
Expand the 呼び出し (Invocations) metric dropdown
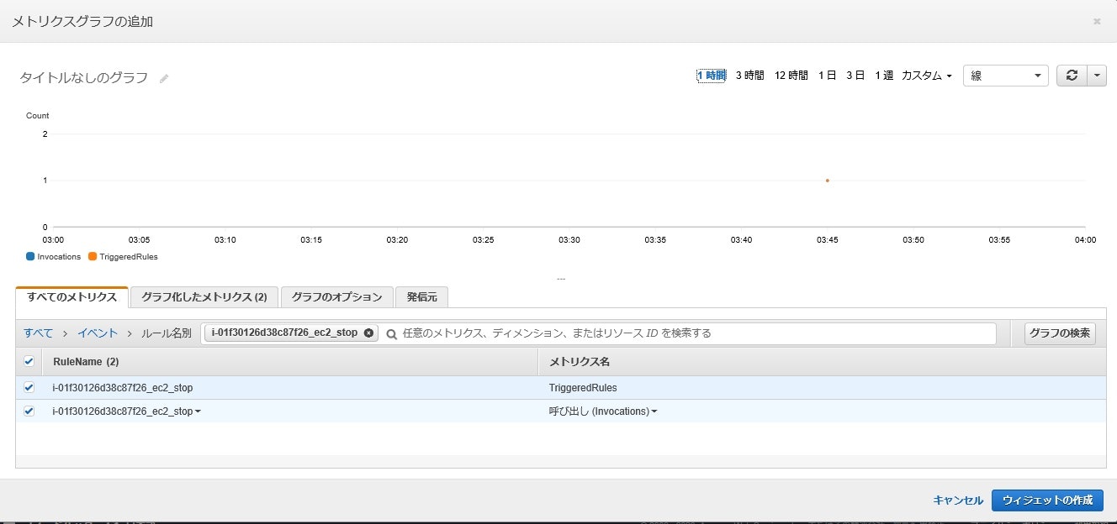click(x=654, y=411)
